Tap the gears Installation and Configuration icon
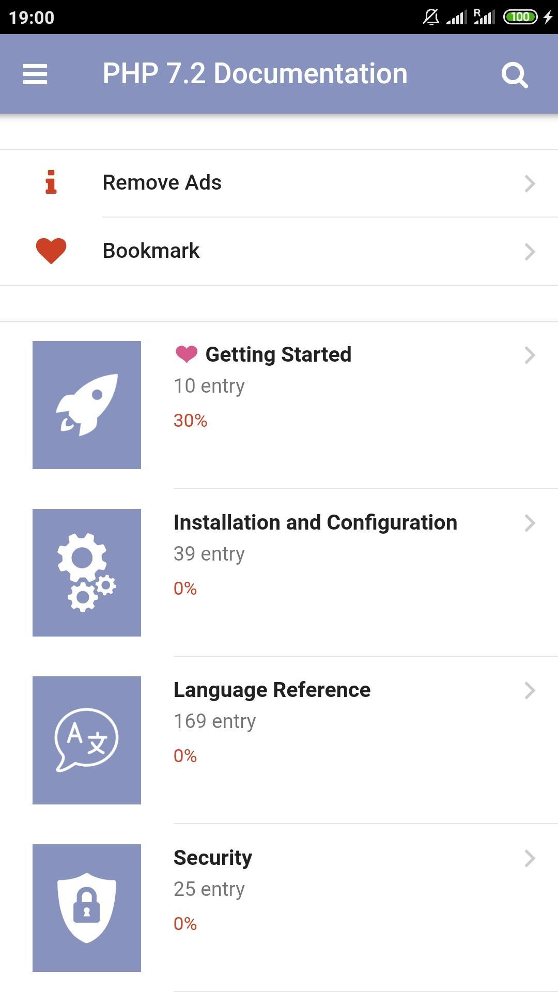 (87, 572)
